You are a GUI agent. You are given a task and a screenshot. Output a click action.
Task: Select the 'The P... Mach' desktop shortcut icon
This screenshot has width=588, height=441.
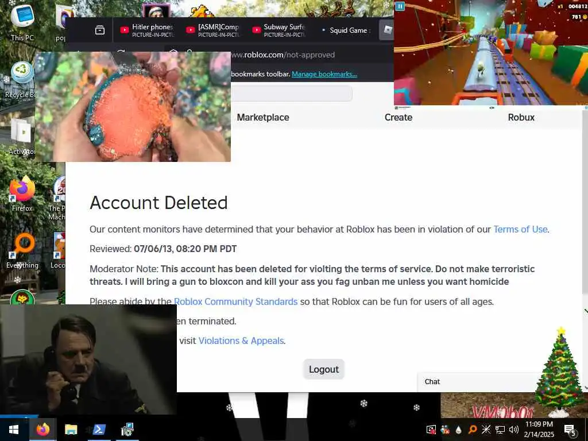pyautogui.click(x=58, y=198)
